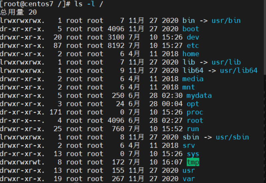
Task: Click the highlighted tmp directory name
Action: (193, 162)
